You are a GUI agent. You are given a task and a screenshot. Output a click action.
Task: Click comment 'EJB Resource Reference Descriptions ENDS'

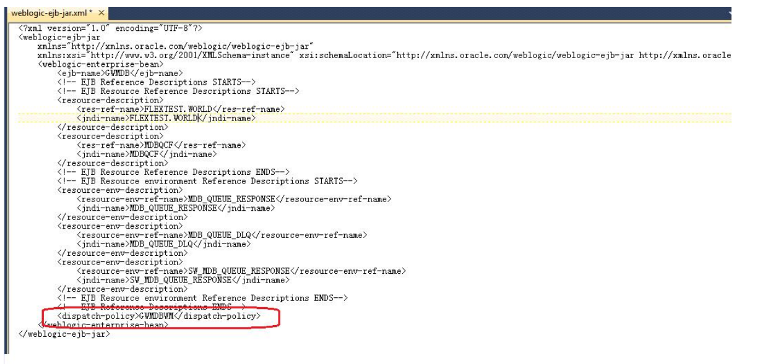pos(173,172)
